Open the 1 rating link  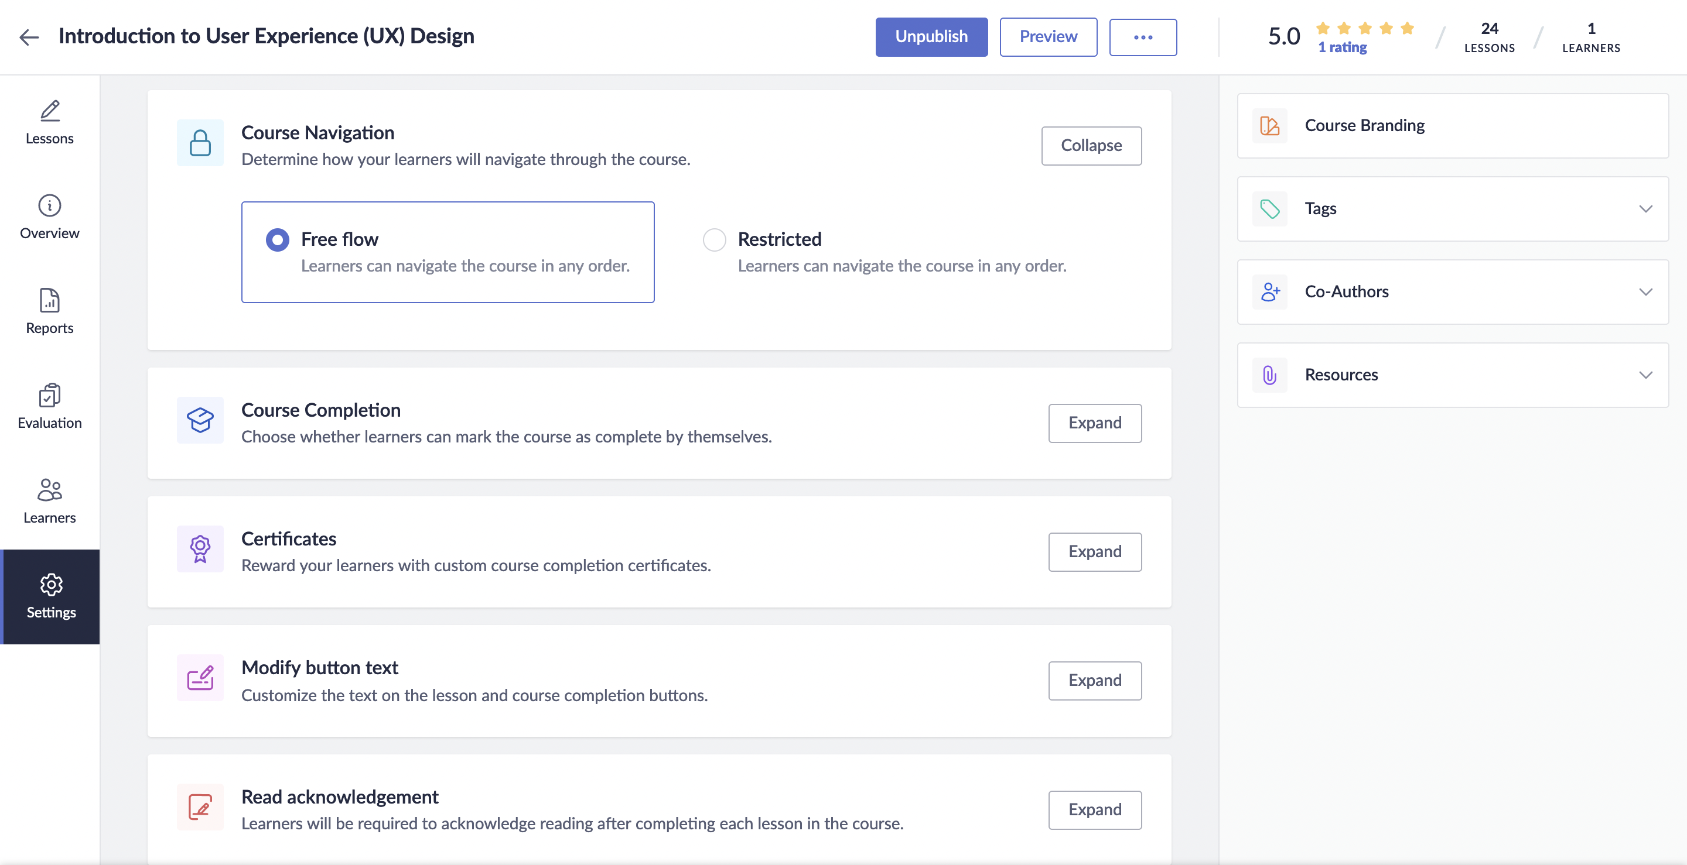click(x=1342, y=48)
